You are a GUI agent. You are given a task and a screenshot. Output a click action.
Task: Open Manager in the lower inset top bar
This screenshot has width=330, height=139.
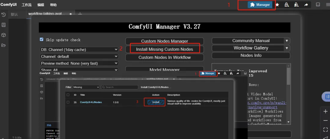tap(208, 73)
